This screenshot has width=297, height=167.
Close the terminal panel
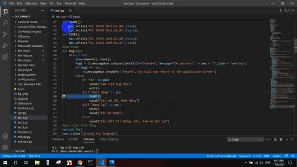click(x=292, y=139)
